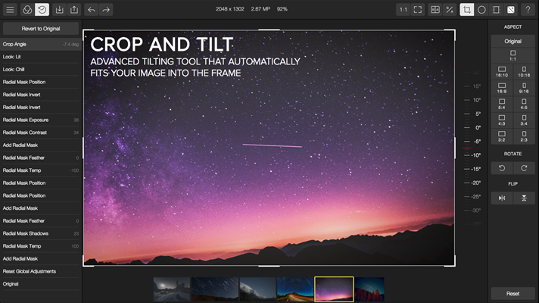Flip the image vertically

coord(524,198)
